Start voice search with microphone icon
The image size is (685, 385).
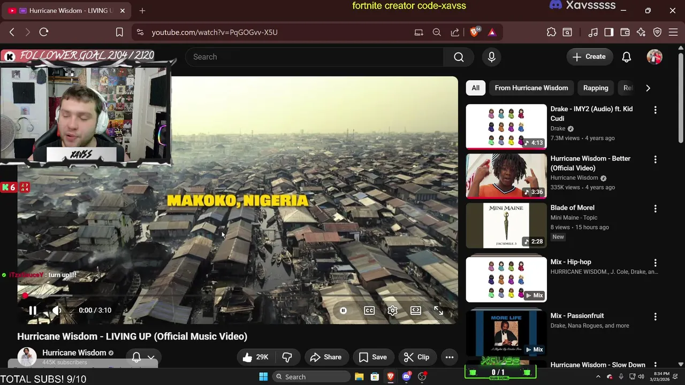click(x=491, y=57)
